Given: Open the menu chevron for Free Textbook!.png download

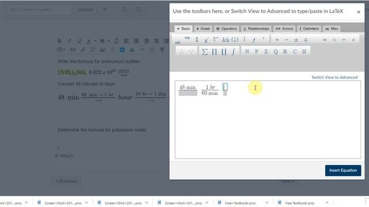Looking at the screenshot, I should 327,202.
